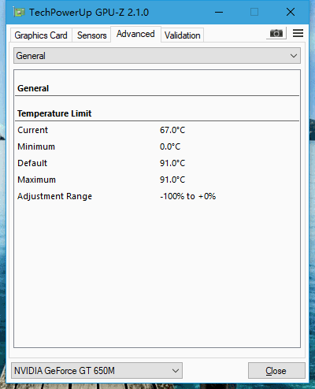This screenshot has width=315, height=389.
Task: Select the Advanced tab
Action: 135,34
